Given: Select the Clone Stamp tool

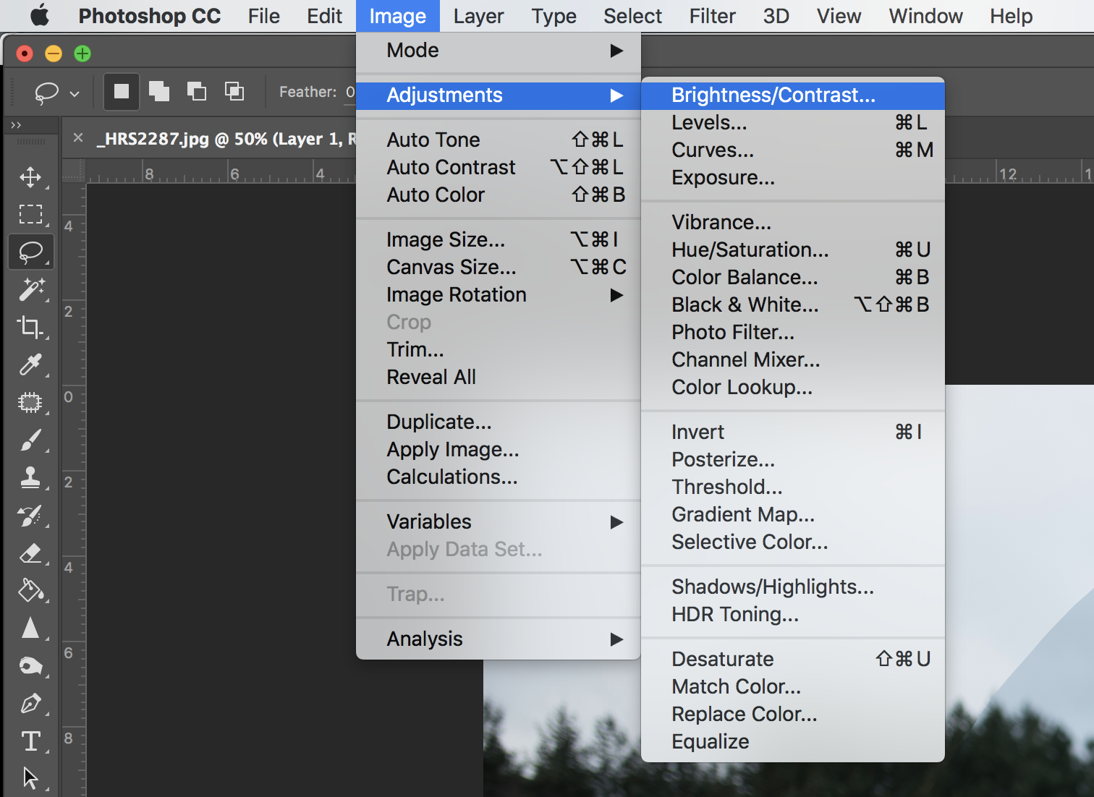Looking at the screenshot, I should tap(30, 477).
